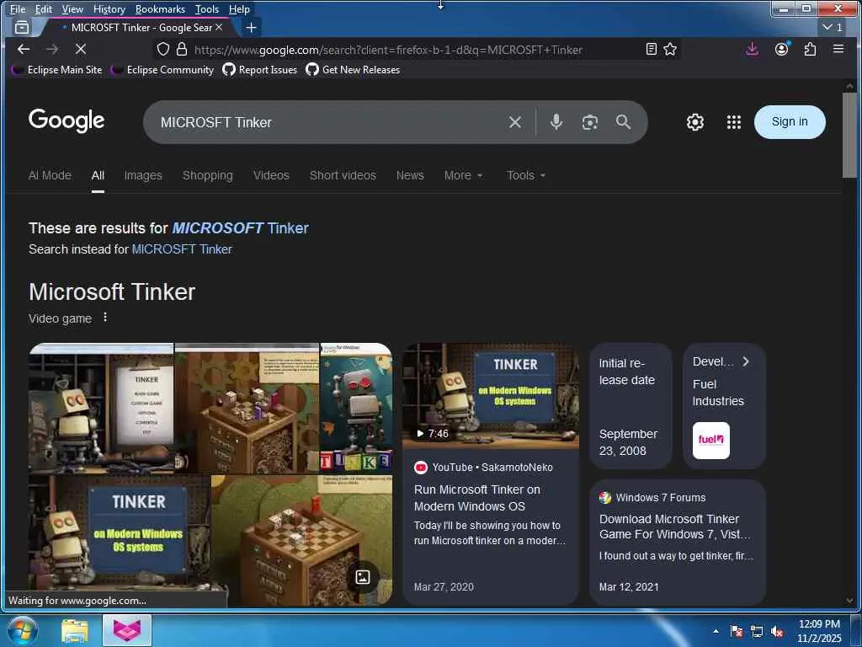The width and height of the screenshot is (862, 647).
Task: Open the image gallery icon on collage
Action: coord(363,576)
